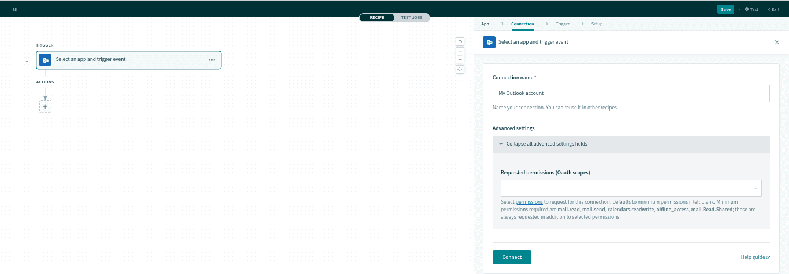The width and height of the screenshot is (789, 274).
Task: Select the trigger step card in the recipe
Action: coord(128,60)
